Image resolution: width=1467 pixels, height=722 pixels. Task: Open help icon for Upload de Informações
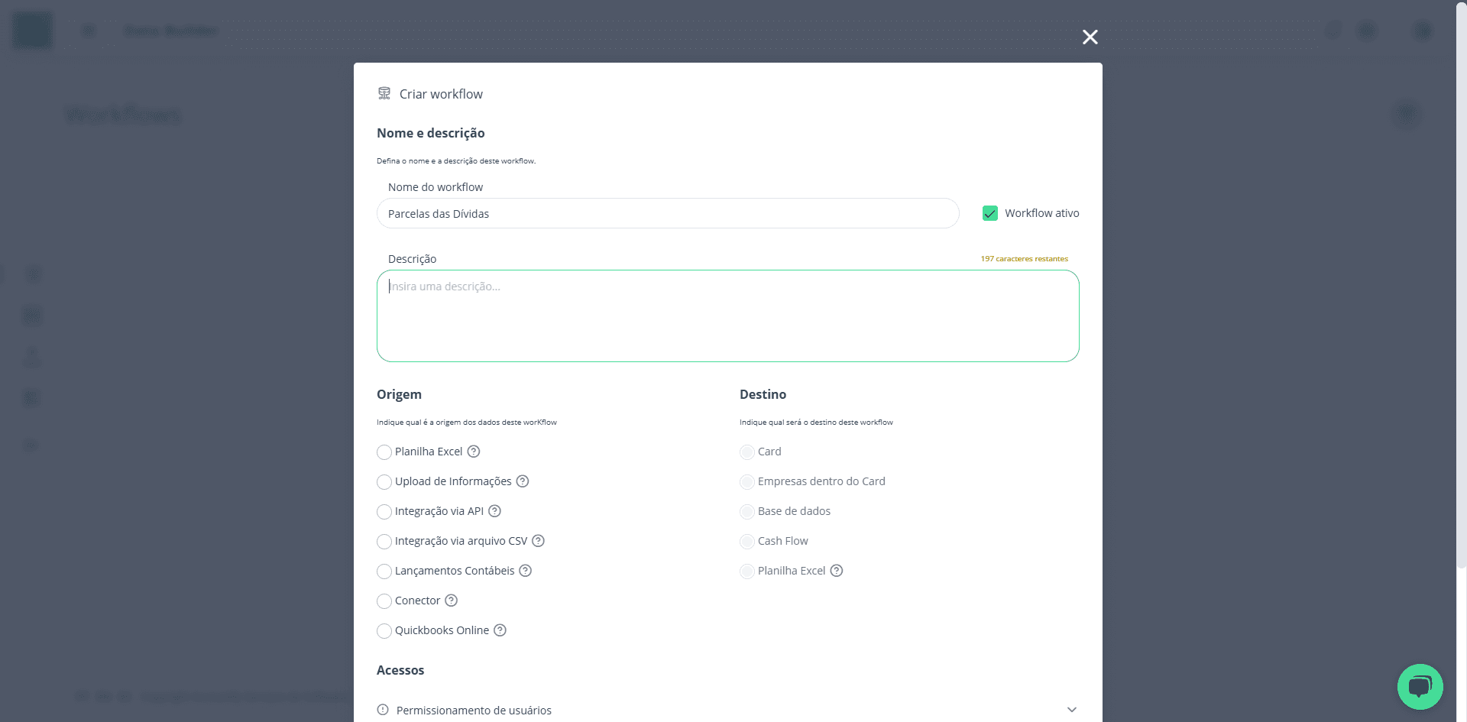523,481
